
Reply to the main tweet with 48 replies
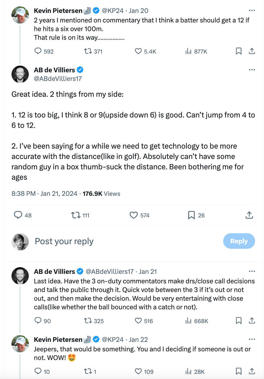click(18, 215)
